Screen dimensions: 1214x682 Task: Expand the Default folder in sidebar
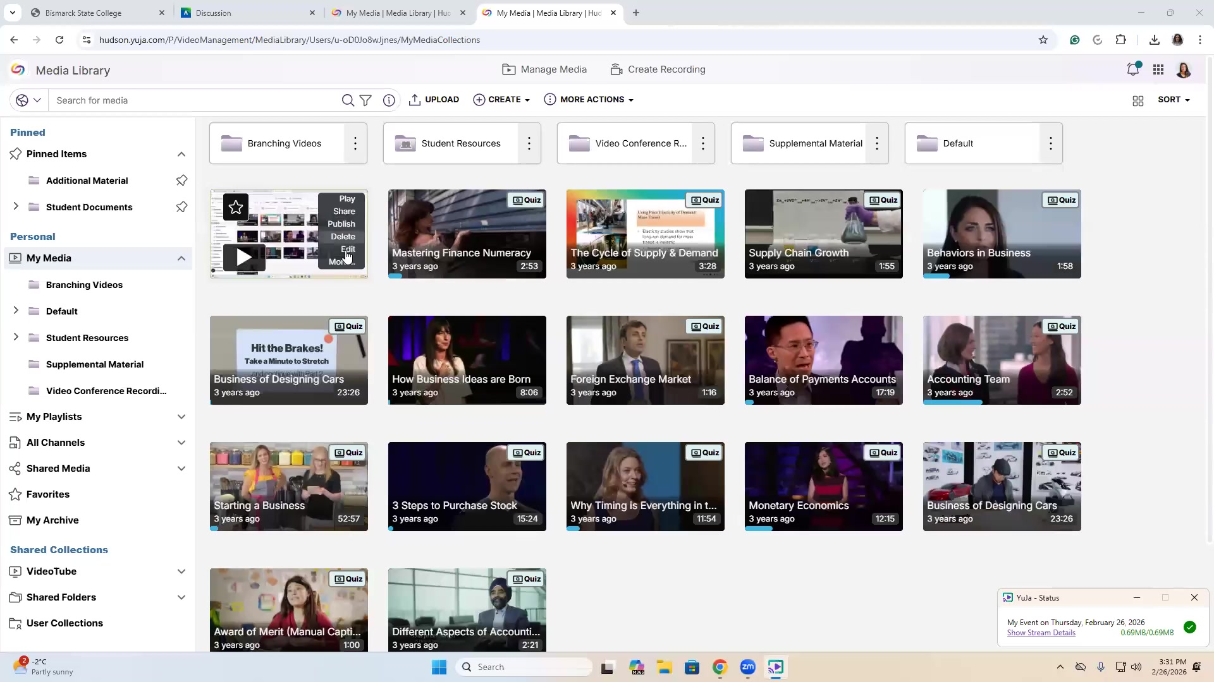(x=16, y=311)
